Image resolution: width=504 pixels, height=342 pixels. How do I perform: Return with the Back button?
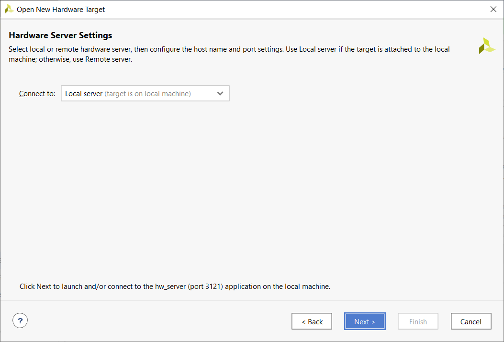tap(312, 321)
